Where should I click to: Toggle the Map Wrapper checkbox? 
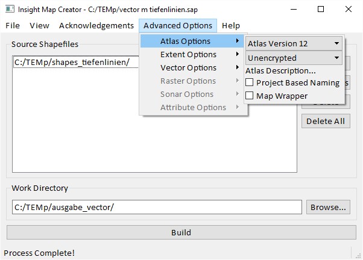[x=250, y=96]
